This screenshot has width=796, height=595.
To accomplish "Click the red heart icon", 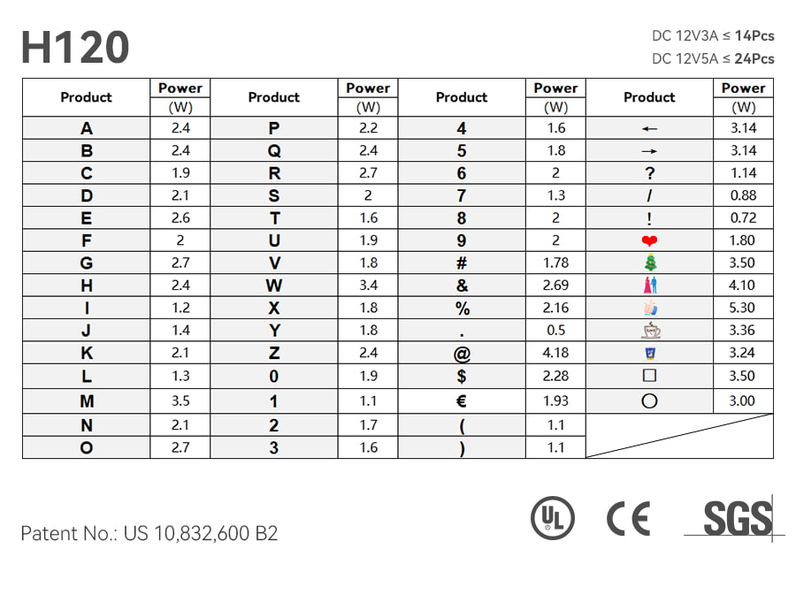I will (649, 240).
